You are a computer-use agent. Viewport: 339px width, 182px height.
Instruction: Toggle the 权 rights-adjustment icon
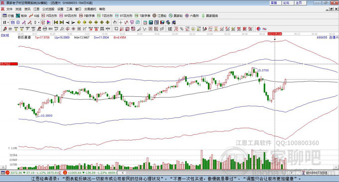43,22
